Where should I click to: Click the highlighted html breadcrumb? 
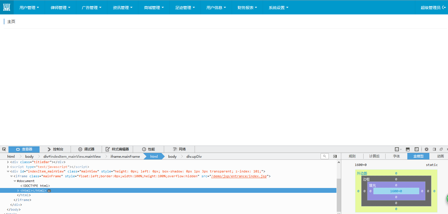point(154,156)
